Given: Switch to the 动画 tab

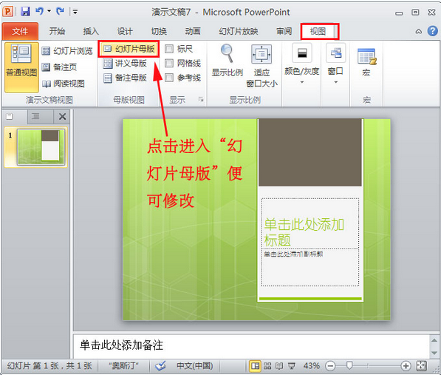Looking at the screenshot, I should [x=193, y=31].
